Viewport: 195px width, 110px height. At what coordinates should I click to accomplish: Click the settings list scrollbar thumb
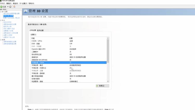[x=108, y=51]
